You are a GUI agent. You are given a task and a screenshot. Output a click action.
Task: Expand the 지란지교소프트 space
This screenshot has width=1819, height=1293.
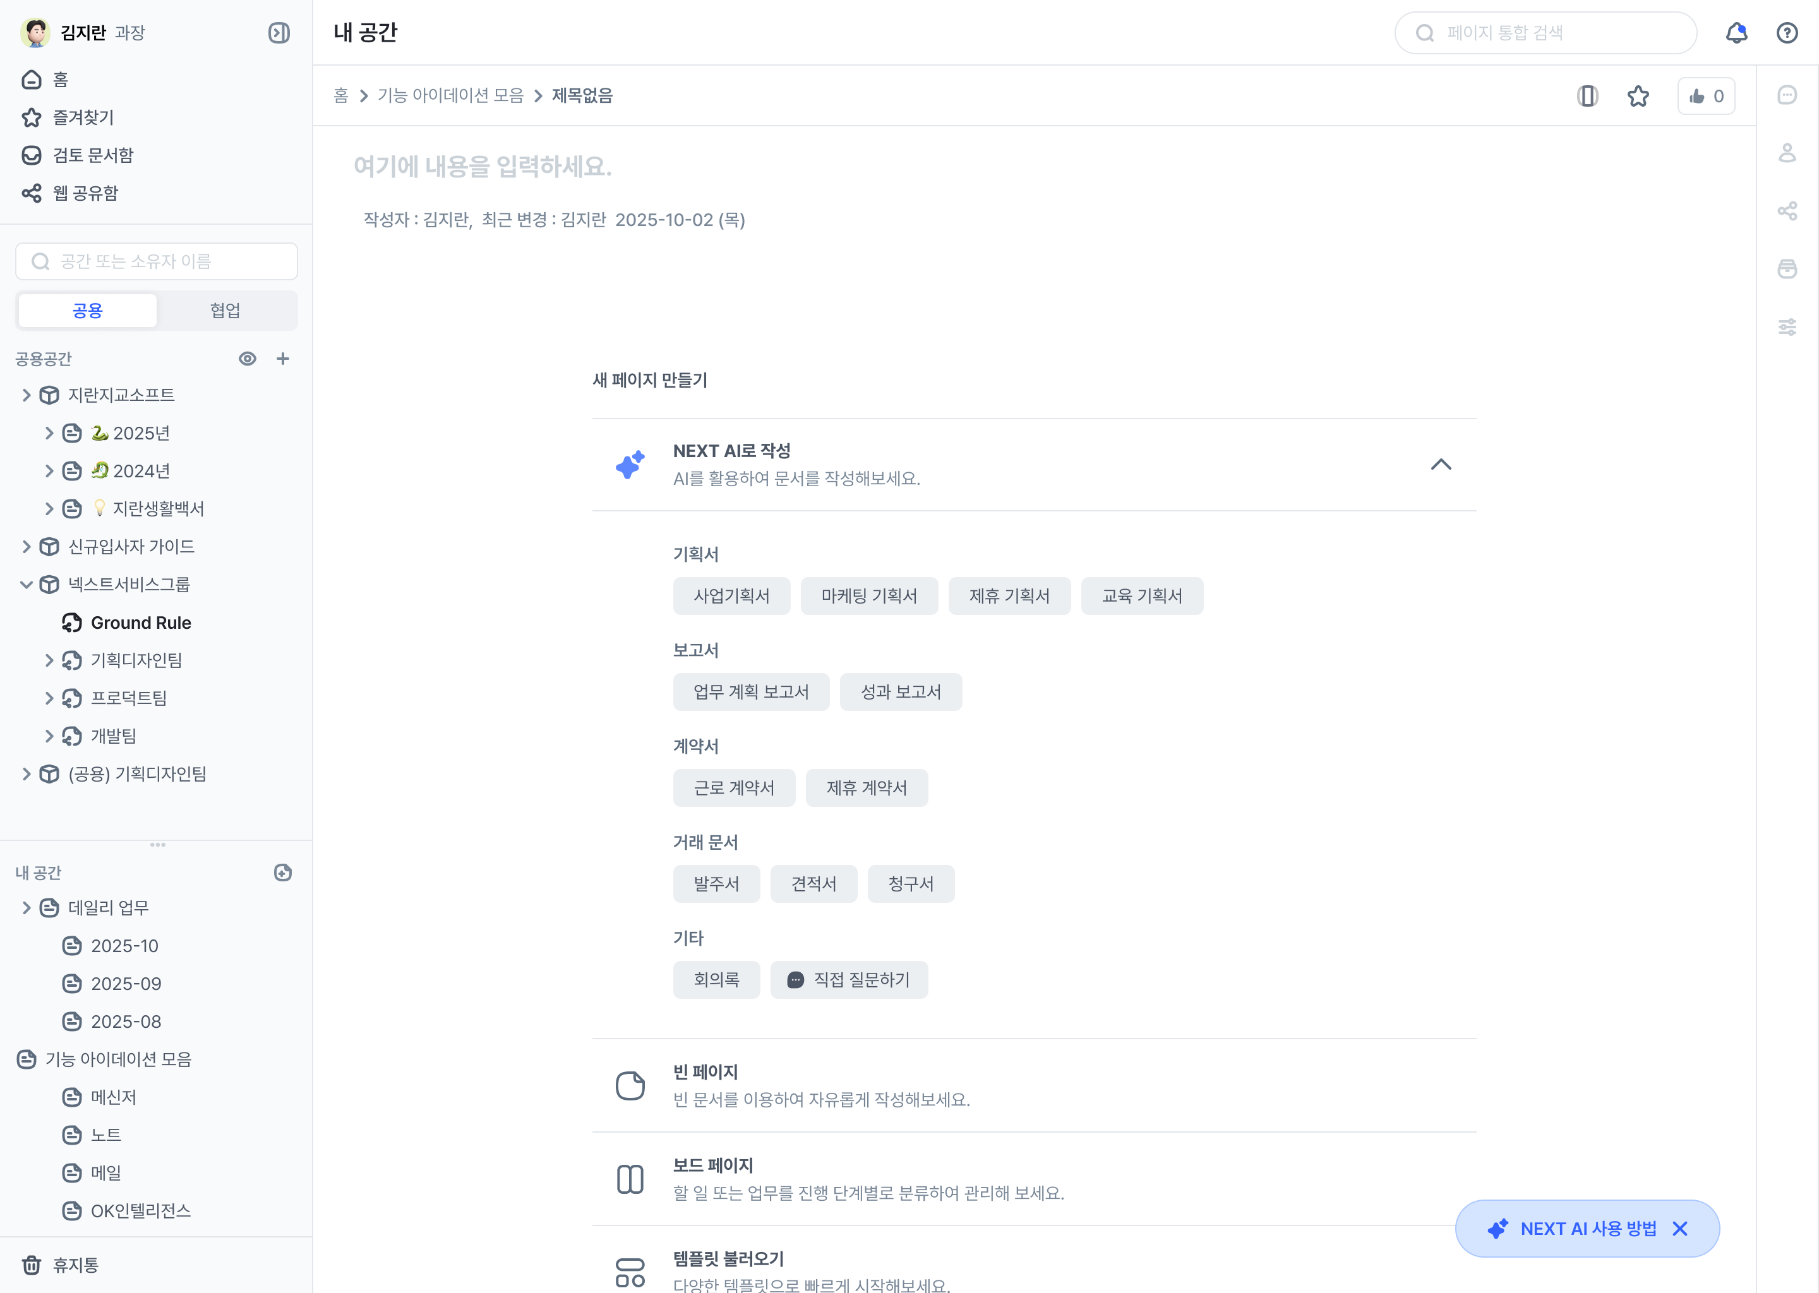27,396
